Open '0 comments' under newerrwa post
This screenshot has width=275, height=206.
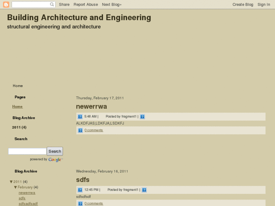(x=94, y=130)
